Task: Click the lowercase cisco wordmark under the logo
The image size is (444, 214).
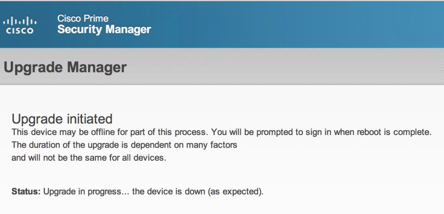Action: pos(20,31)
